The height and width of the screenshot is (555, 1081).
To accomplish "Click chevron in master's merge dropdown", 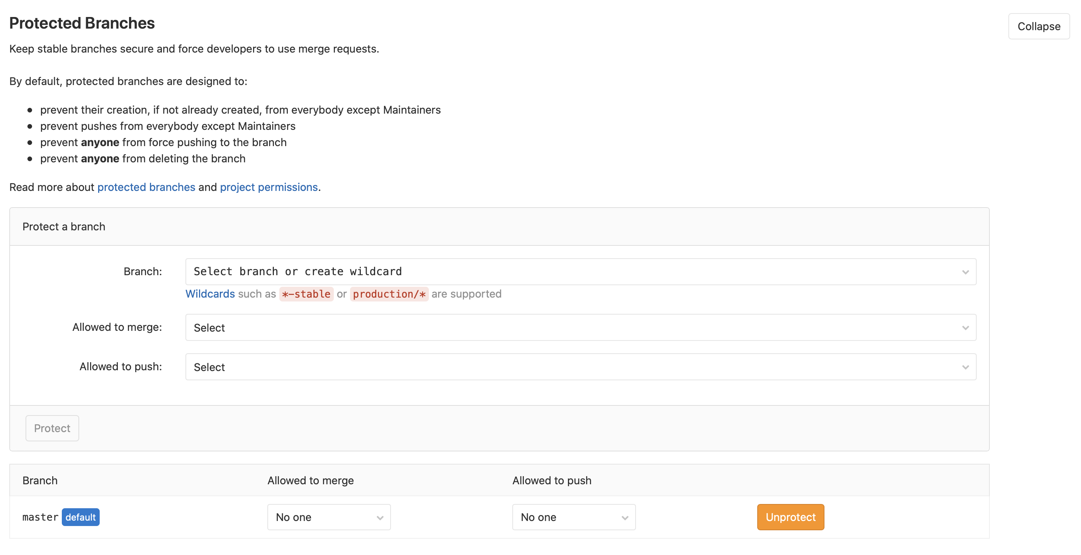I will click(380, 518).
